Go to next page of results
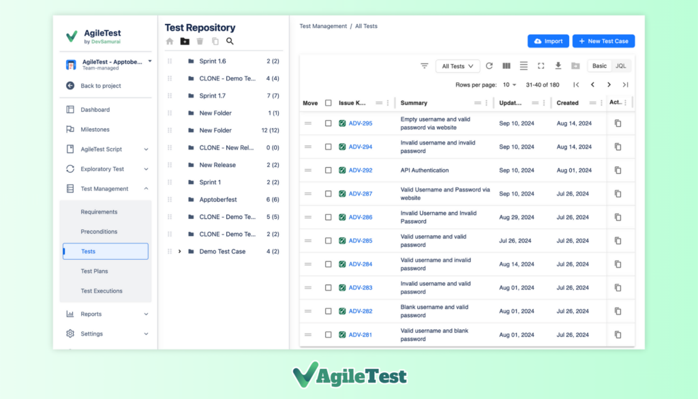The height and width of the screenshot is (399, 698). (x=609, y=85)
